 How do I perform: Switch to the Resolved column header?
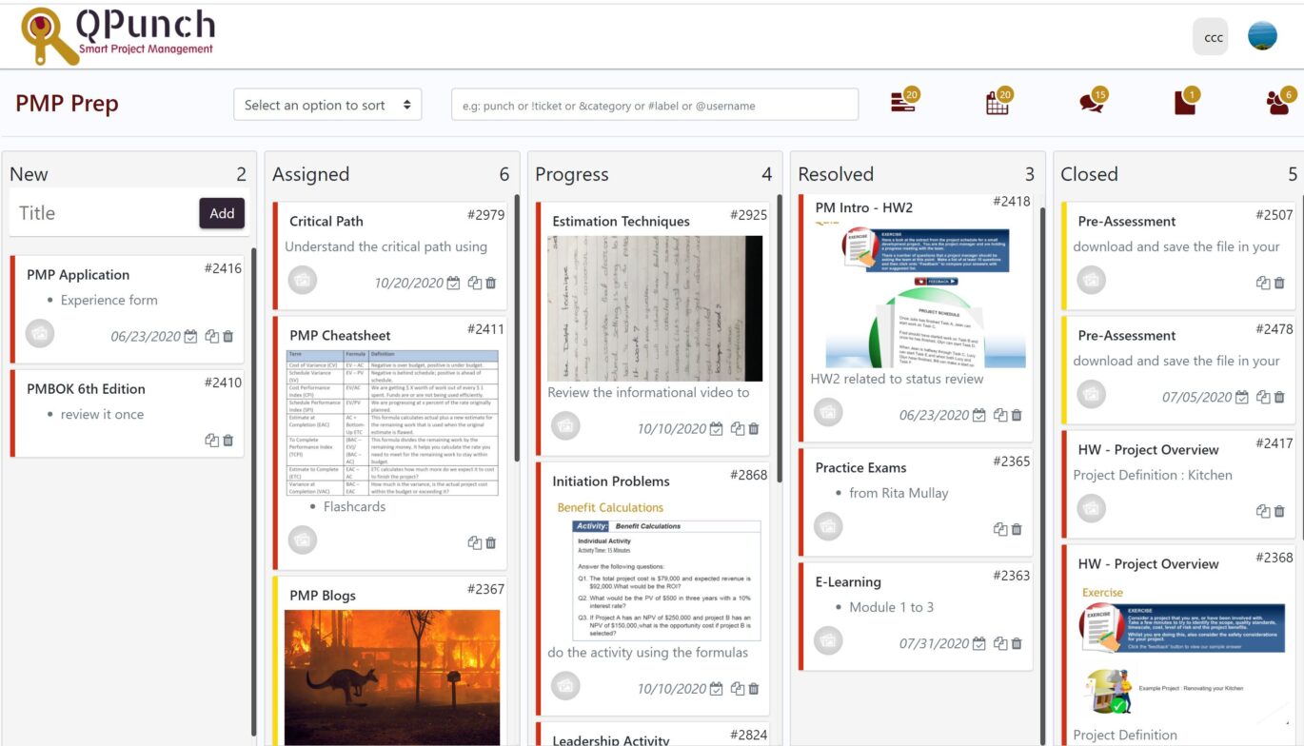click(x=835, y=174)
